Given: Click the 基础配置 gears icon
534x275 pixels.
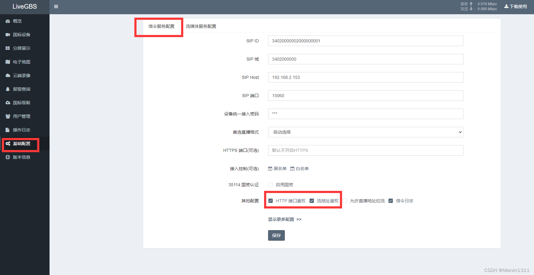Looking at the screenshot, I should (x=8, y=144).
